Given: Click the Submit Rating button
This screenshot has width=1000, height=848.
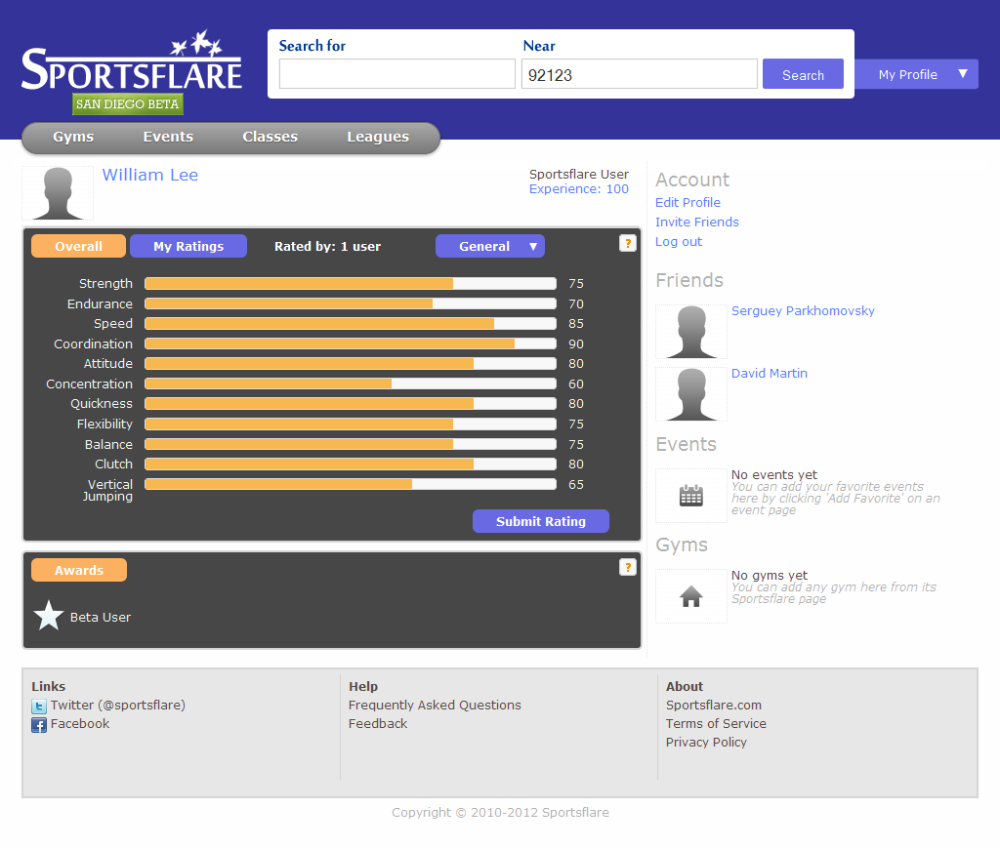Looking at the screenshot, I should [541, 521].
